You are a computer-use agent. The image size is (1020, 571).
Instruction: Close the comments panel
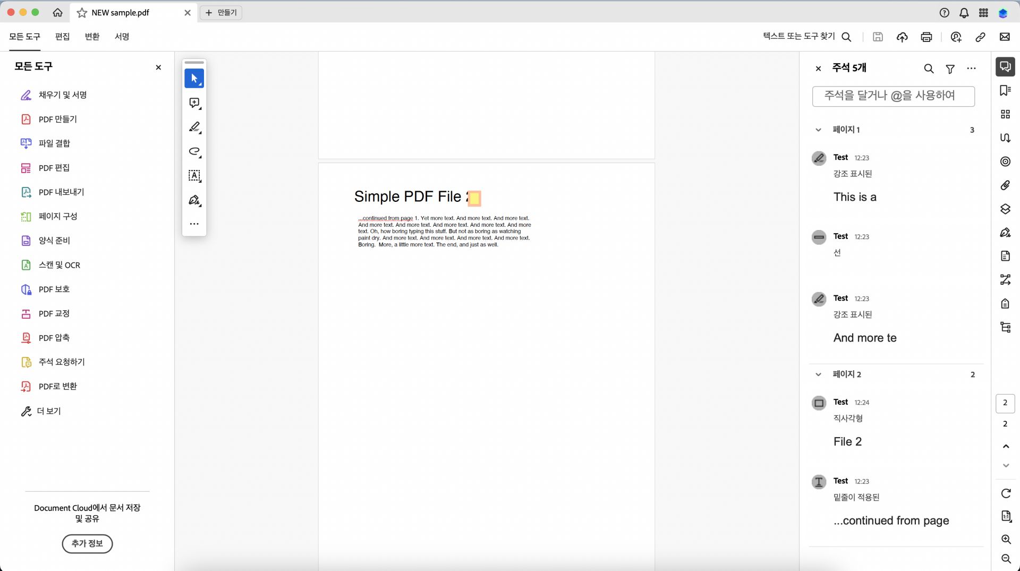819,69
